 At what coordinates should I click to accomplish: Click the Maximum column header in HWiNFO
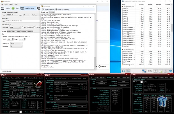[x=159, y=5]
